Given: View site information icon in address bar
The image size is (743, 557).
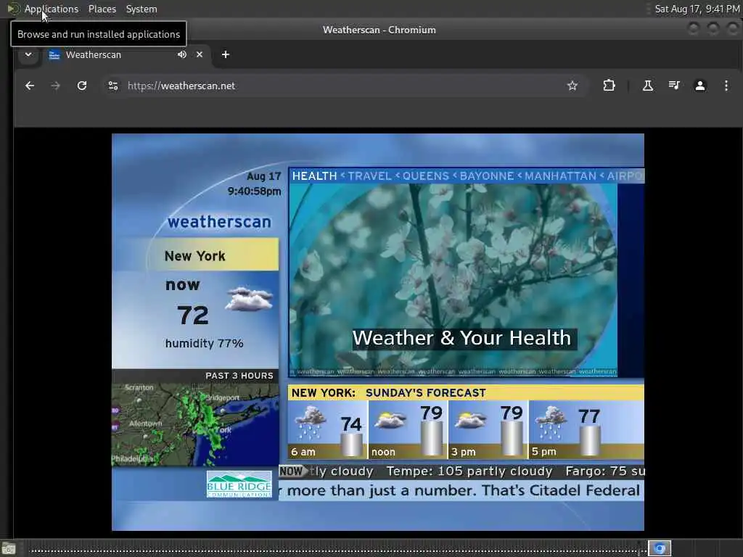Looking at the screenshot, I should pyautogui.click(x=112, y=86).
